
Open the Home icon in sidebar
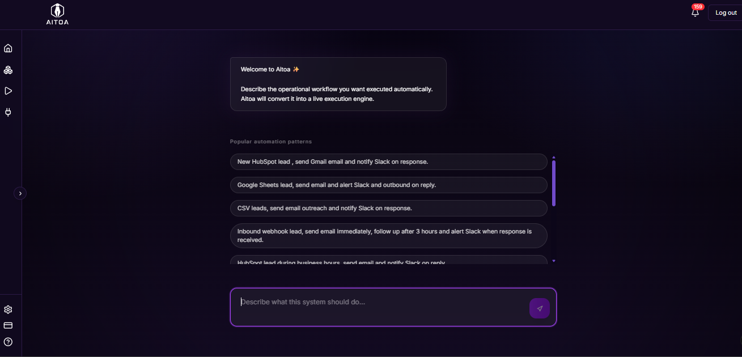pyautogui.click(x=8, y=48)
